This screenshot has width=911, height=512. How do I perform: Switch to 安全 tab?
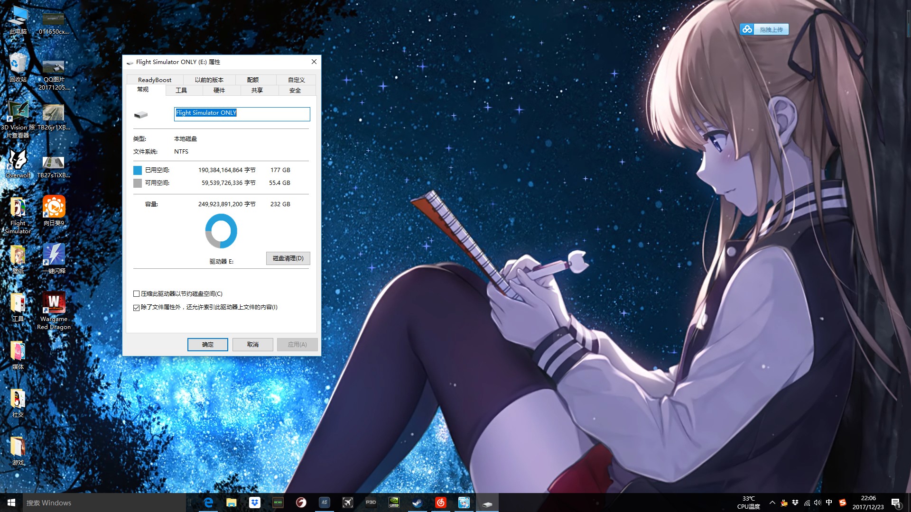coord(295,90)
